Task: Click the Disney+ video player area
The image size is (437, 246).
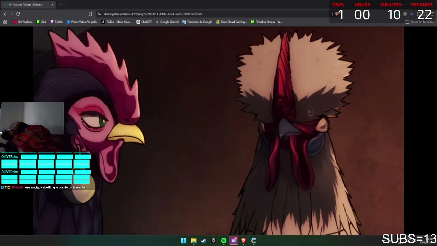Action: [218, 131]
